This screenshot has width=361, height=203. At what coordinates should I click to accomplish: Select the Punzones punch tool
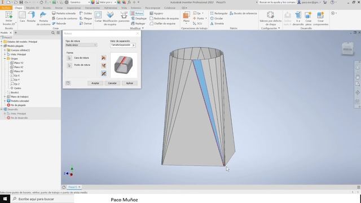pyautogui.click(x=124, y=17)
